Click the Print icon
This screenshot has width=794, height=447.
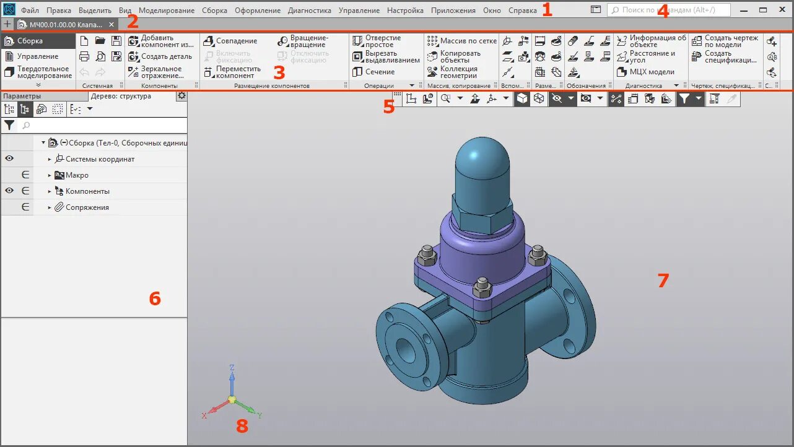pyautogui.click(x=84, y=56)
